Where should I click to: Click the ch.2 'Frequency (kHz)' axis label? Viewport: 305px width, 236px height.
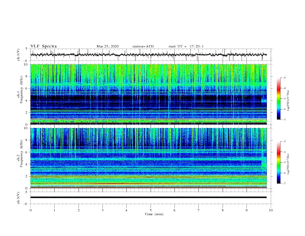[x=21, y=153]
